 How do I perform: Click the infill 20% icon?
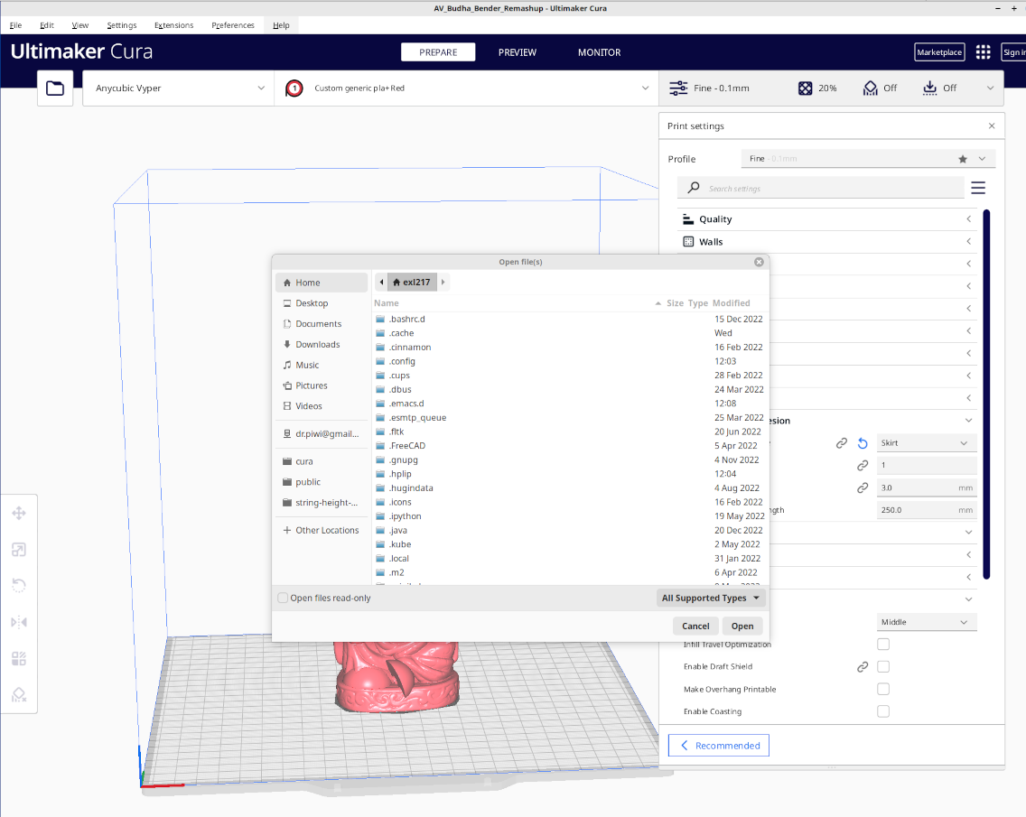pos(805,88)
